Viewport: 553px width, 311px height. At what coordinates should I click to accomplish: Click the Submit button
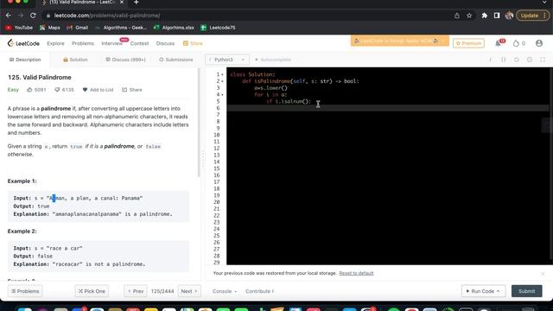pos(526,291)
